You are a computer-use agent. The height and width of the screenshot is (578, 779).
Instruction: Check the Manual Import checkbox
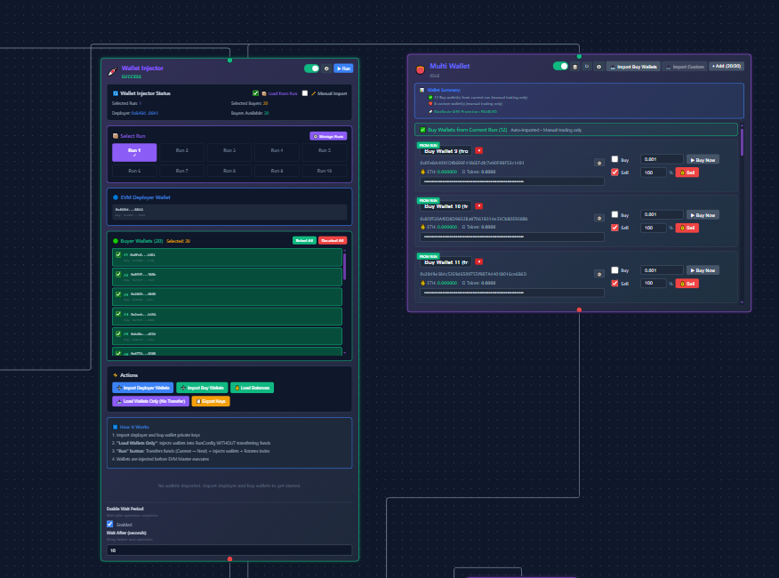[x=305, y=93]
